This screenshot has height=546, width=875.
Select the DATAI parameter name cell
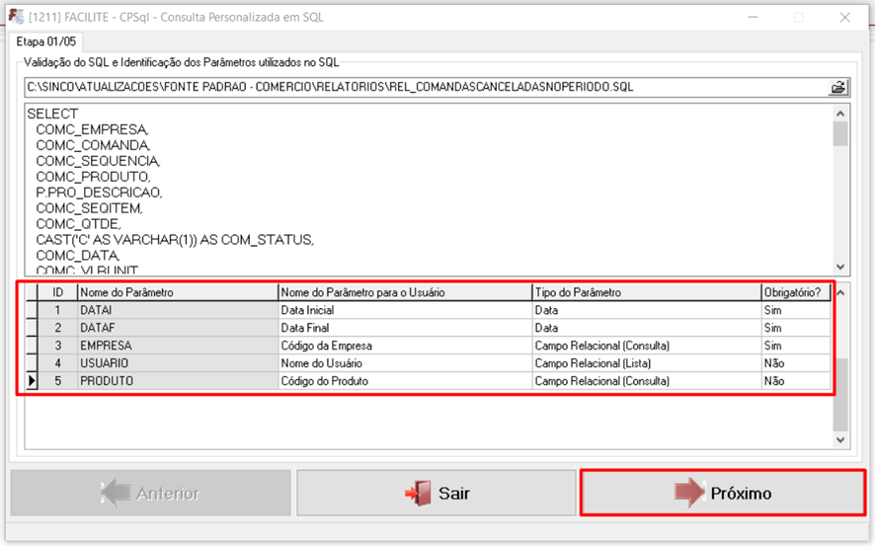point(178,310)
